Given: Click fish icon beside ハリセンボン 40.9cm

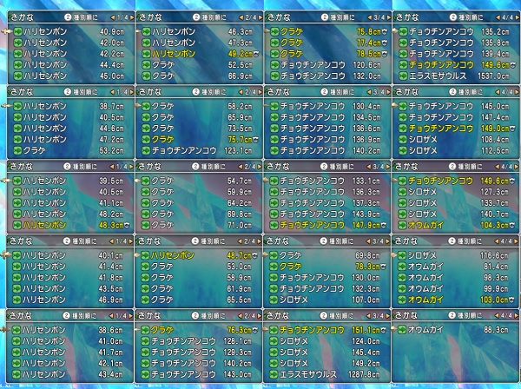Looking at the screenshot, I should point(18,31).
